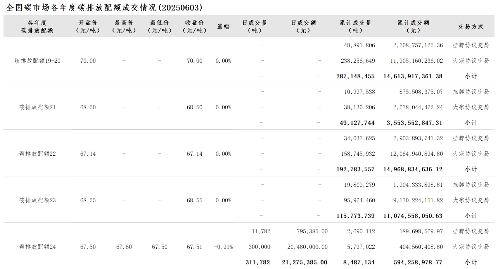Select the 最高价 column header
Viewport: 498px width, 269px height.
point(124,26)
